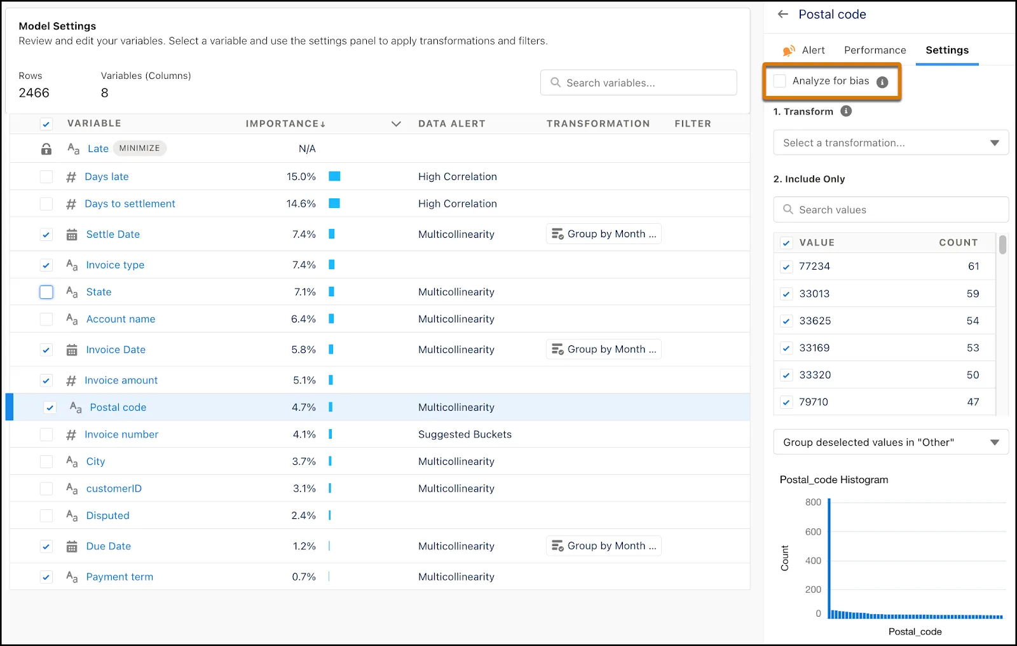Click the number type icon for Days to settlement
The height and width of the screenshot is (646, 1017).
pyautogui.click(x=71, y=204)
